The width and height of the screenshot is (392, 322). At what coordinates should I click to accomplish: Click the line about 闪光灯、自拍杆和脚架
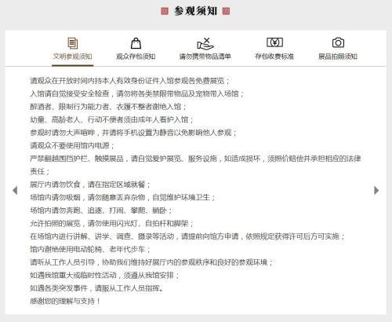point(112,223)
